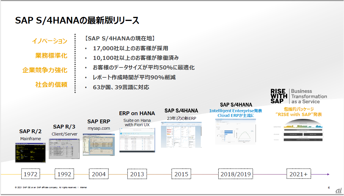Select the 2013 timeline year box
Screen dimensions: 344x196
137,174
